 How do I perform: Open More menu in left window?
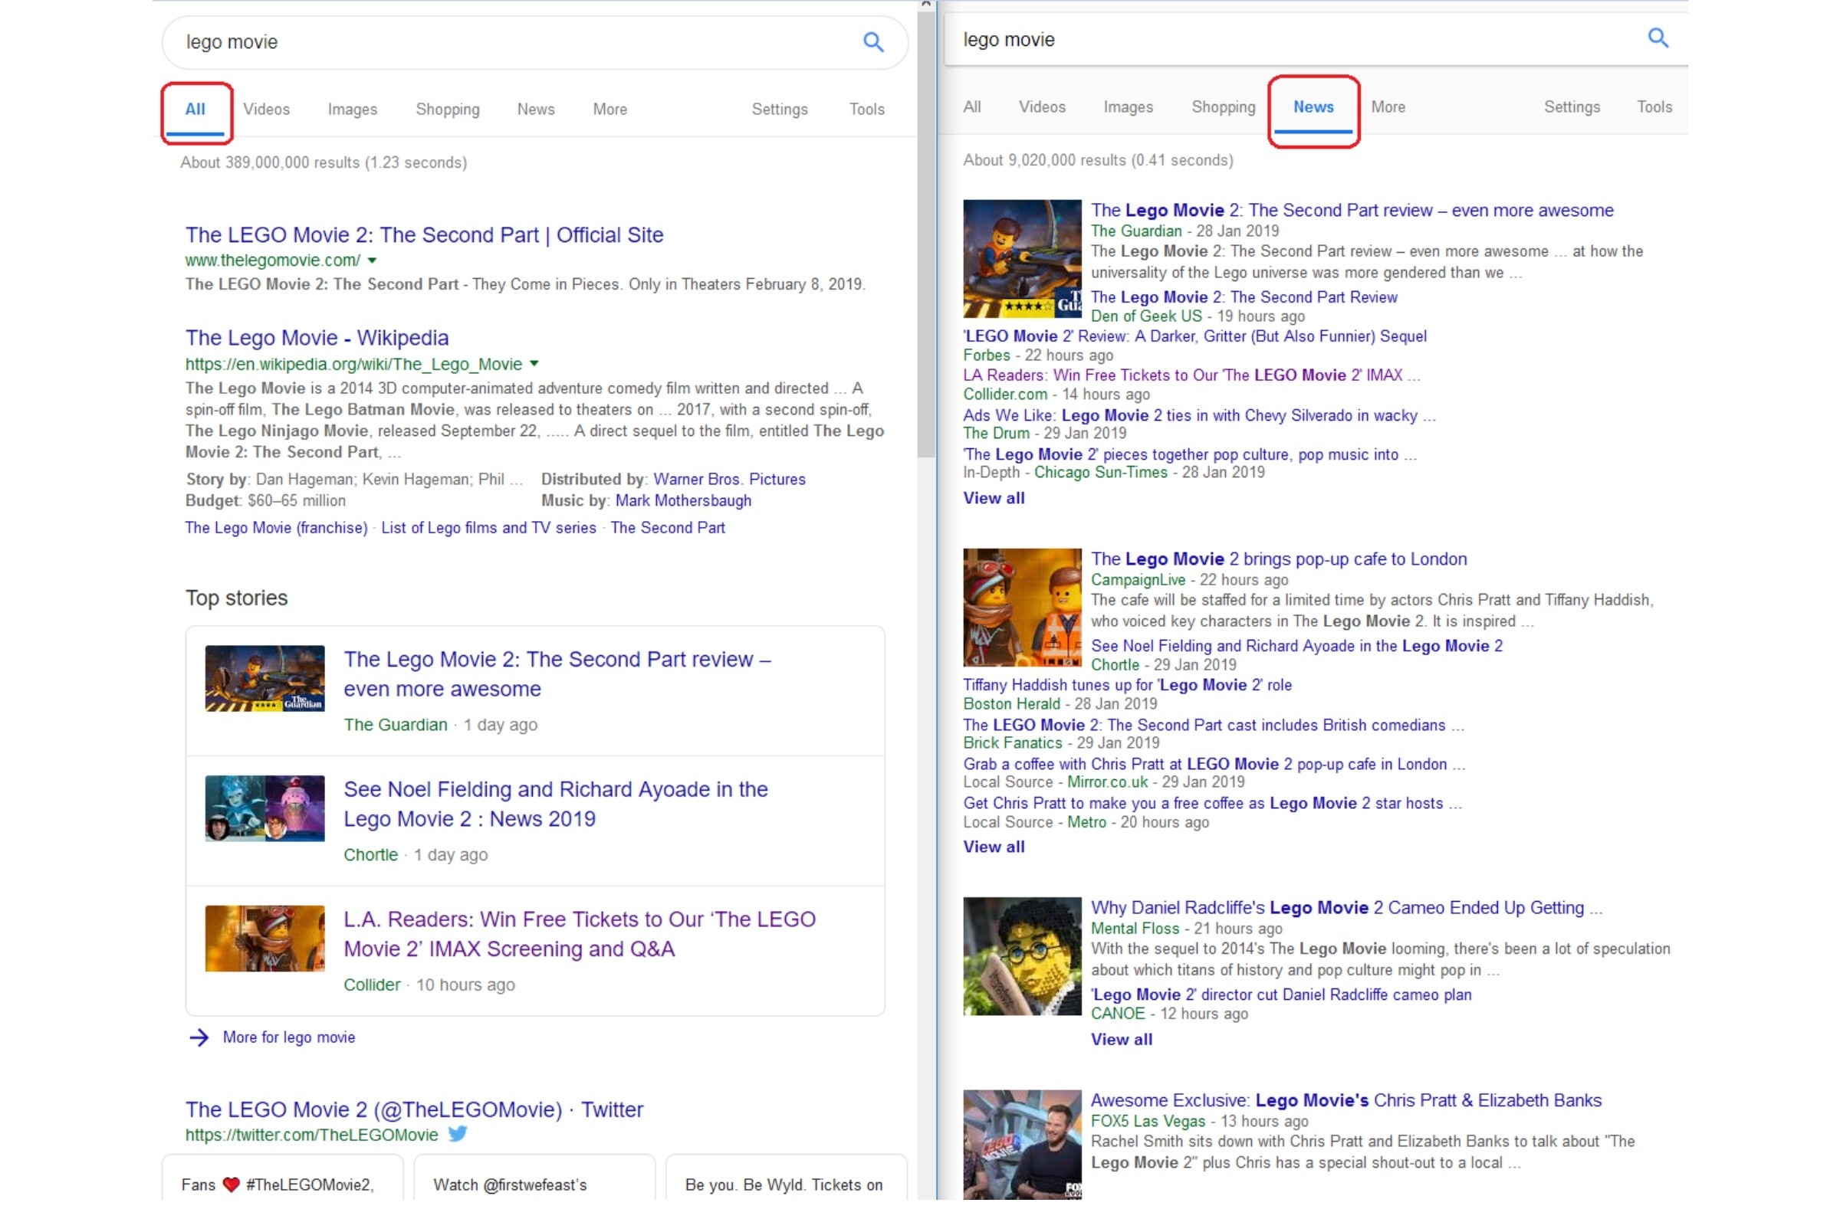pyautogui.click(x=609, y=110)
